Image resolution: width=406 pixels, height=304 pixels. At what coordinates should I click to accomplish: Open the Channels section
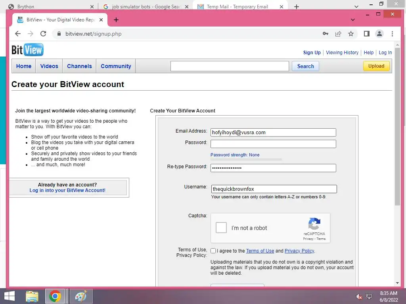(x=79, y=66)
